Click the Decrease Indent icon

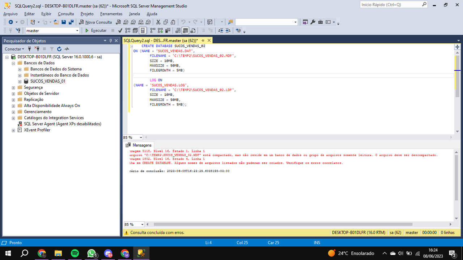pyautogui.click(x=221, y=31)
